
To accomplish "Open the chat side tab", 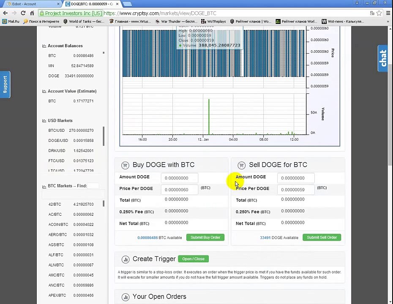I will pos(383,58).
